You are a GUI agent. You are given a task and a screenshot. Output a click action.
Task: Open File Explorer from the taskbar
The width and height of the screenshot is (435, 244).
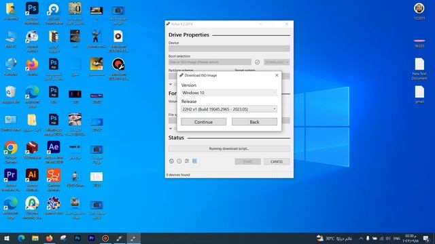(x=35, y=238)
